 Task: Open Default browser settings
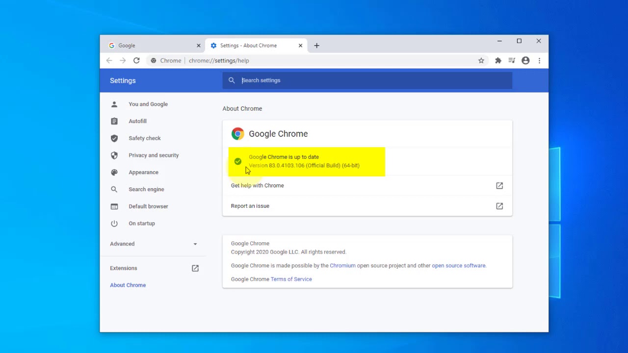coord(148,206)
